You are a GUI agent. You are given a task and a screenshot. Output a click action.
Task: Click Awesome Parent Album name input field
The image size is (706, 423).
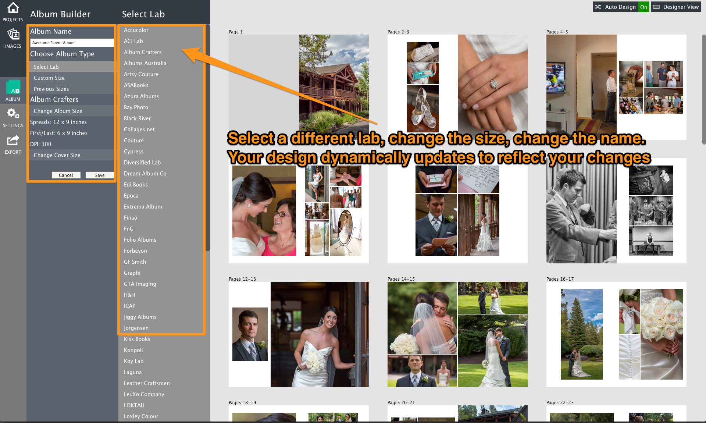71,42
